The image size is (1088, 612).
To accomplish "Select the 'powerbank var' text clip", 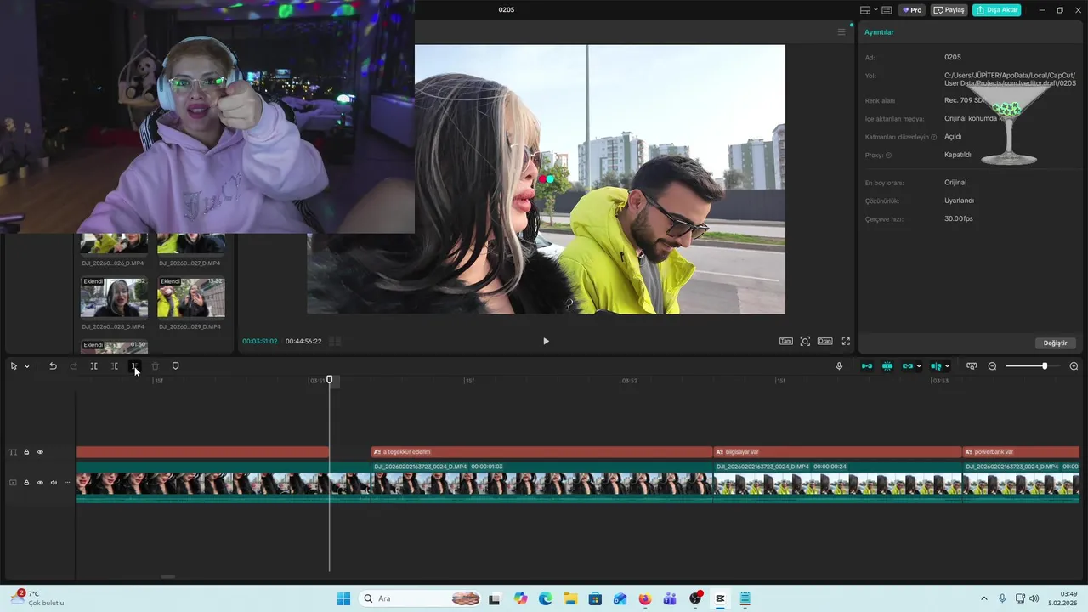I will tap(1021, 452).
